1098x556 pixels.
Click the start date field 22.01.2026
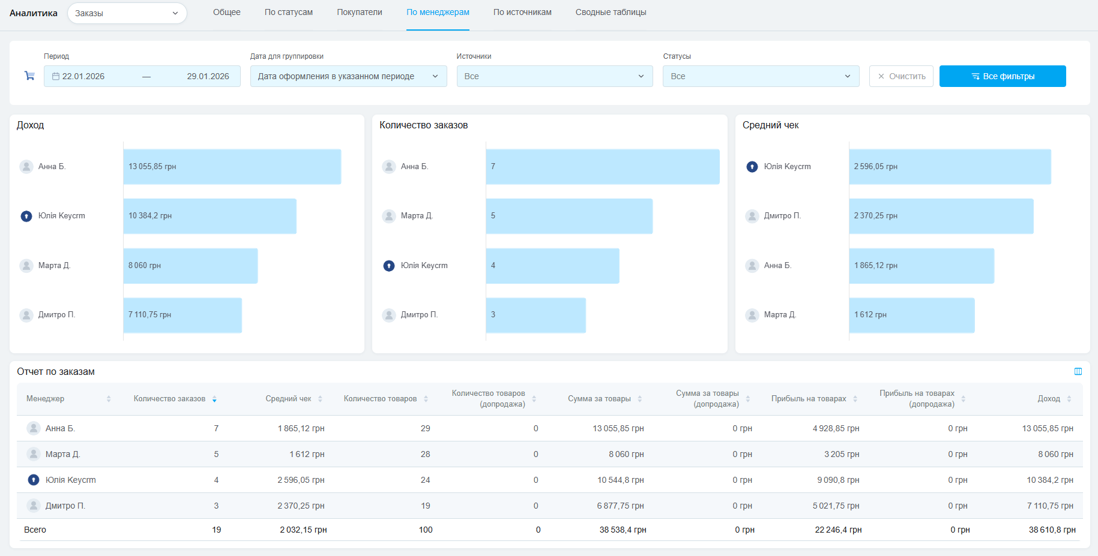point(84,76)
